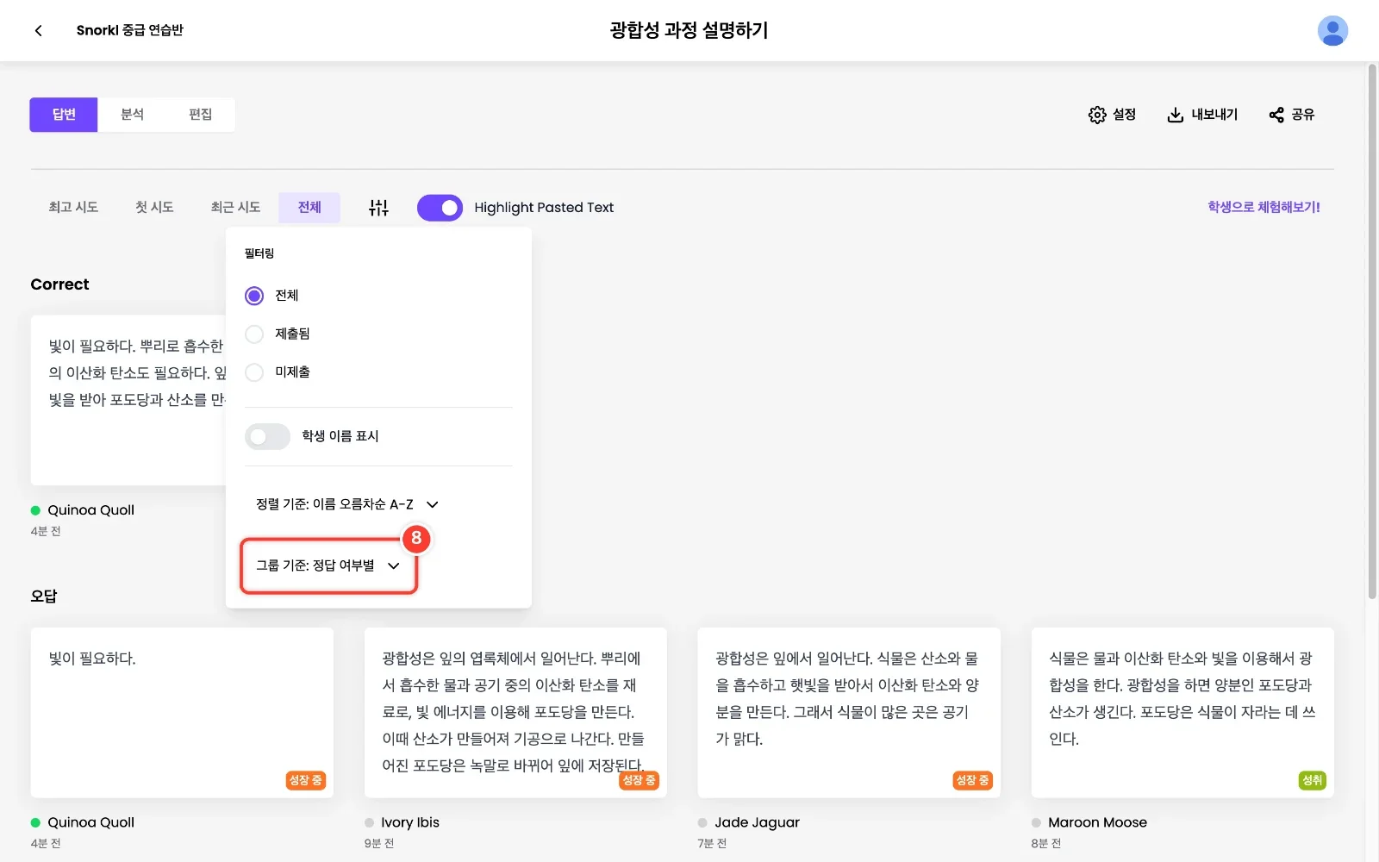
Task: Select the 최고 시도 filter tab
Action: click(x=73, y=208)
